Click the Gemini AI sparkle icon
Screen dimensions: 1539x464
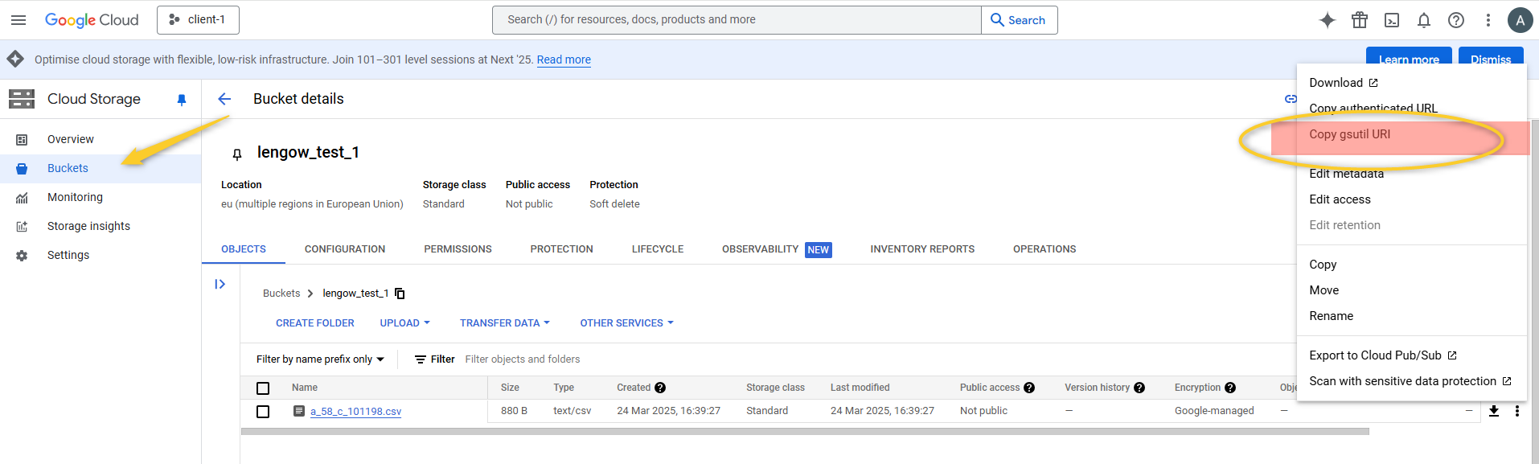click(1328, 20)
